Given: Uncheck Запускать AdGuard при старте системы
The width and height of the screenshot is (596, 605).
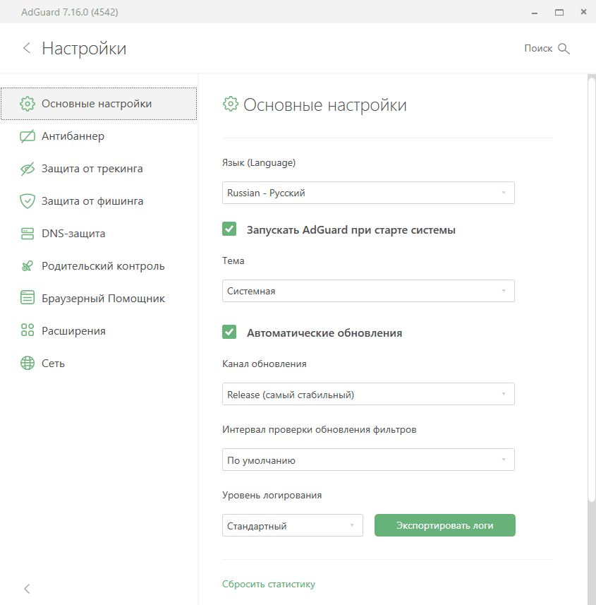Looking at the screenshot, I should pos(229,229).
